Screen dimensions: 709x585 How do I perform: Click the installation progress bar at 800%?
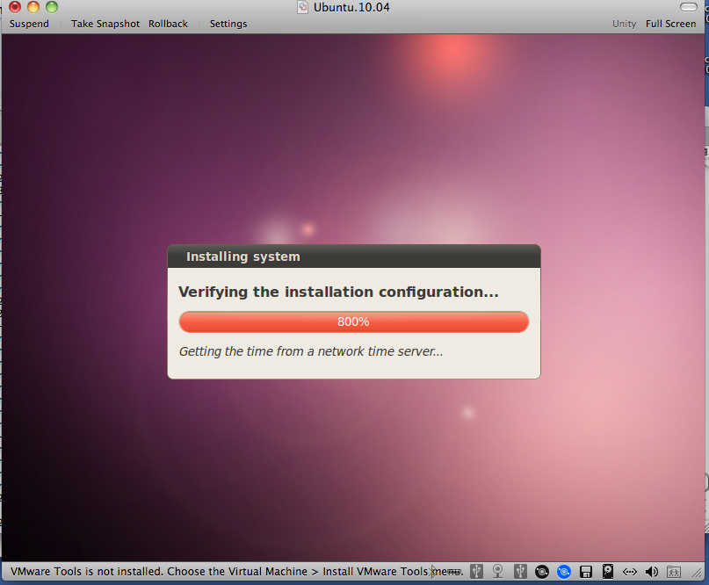(x=353, y=321)
